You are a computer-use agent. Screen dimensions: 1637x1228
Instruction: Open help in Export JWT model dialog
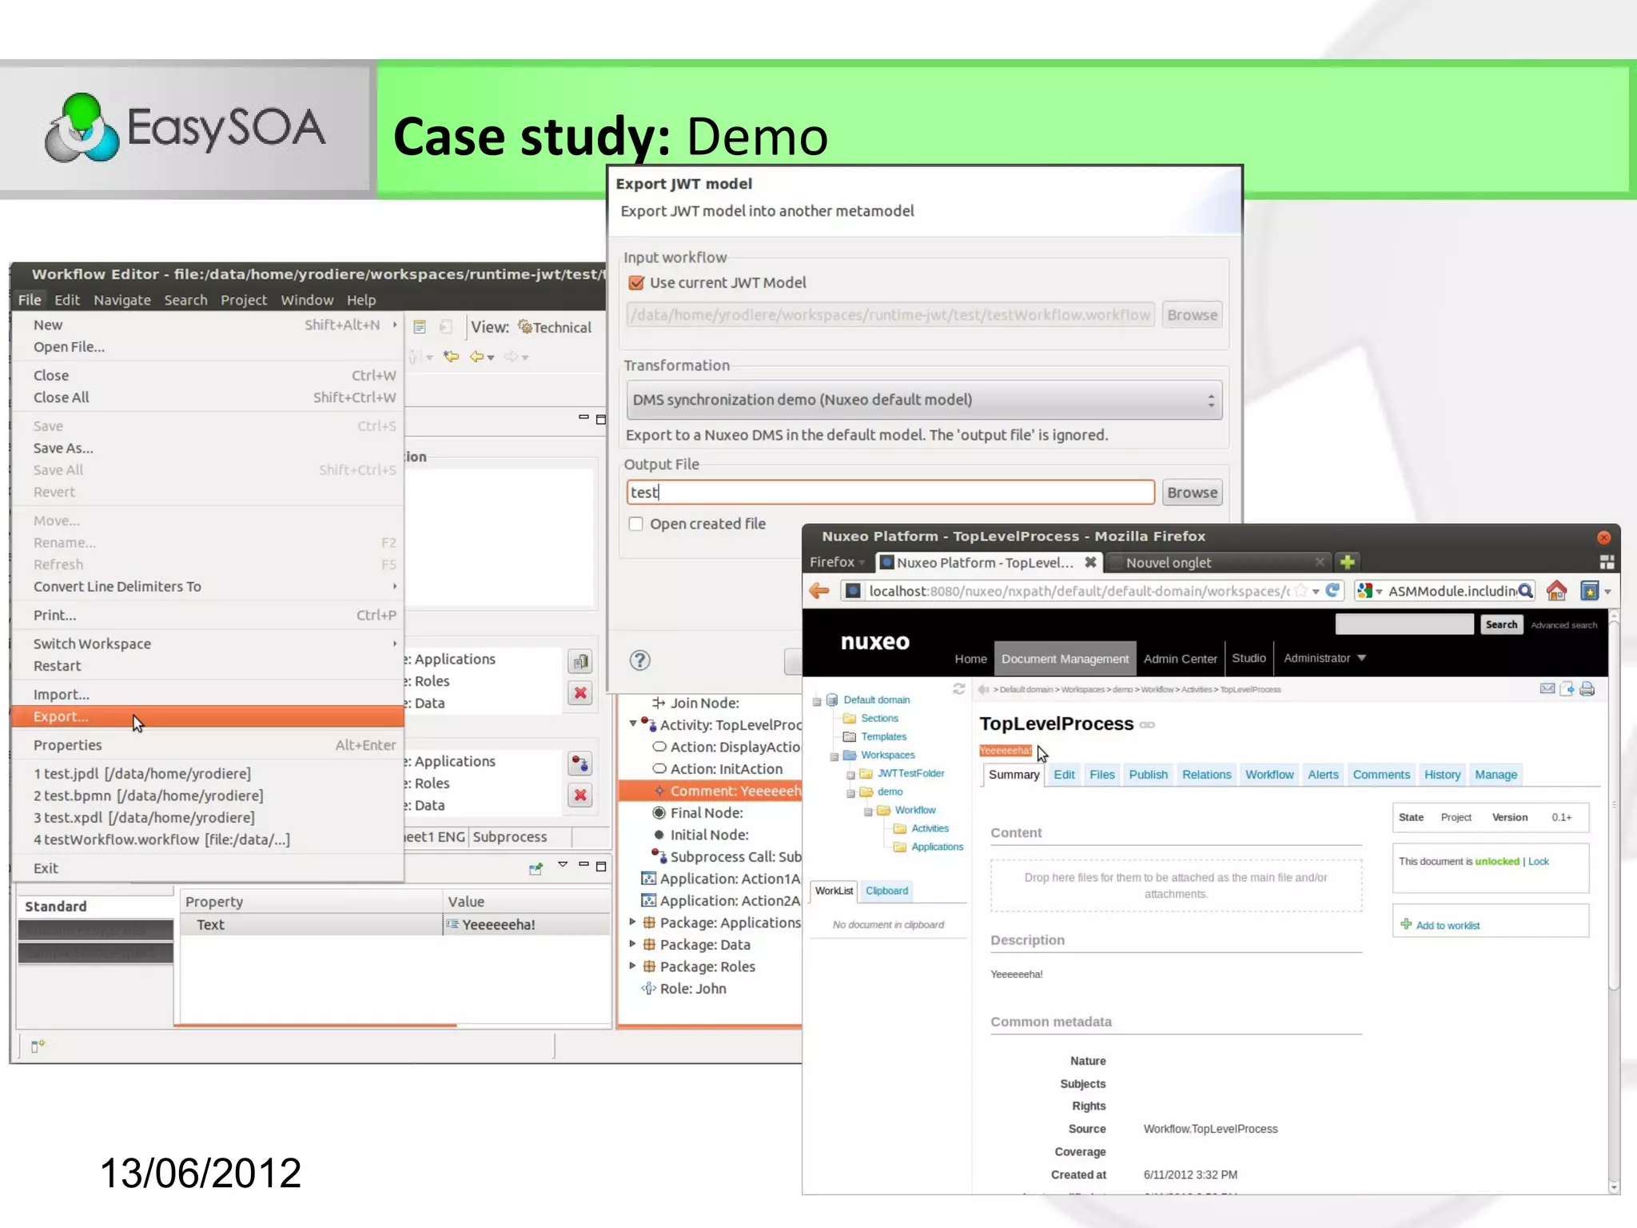[639, 660]
